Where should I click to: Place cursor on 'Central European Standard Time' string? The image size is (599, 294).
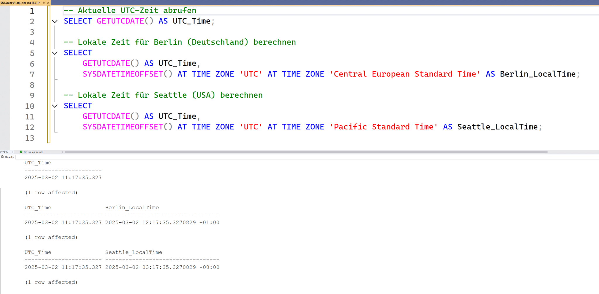pyautogui.click(x=405, y=74)
